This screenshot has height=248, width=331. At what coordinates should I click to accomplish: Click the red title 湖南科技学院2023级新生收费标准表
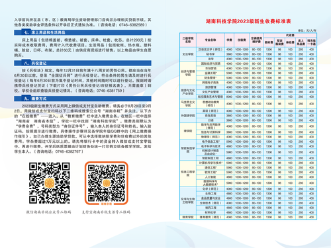coord(248,21)
